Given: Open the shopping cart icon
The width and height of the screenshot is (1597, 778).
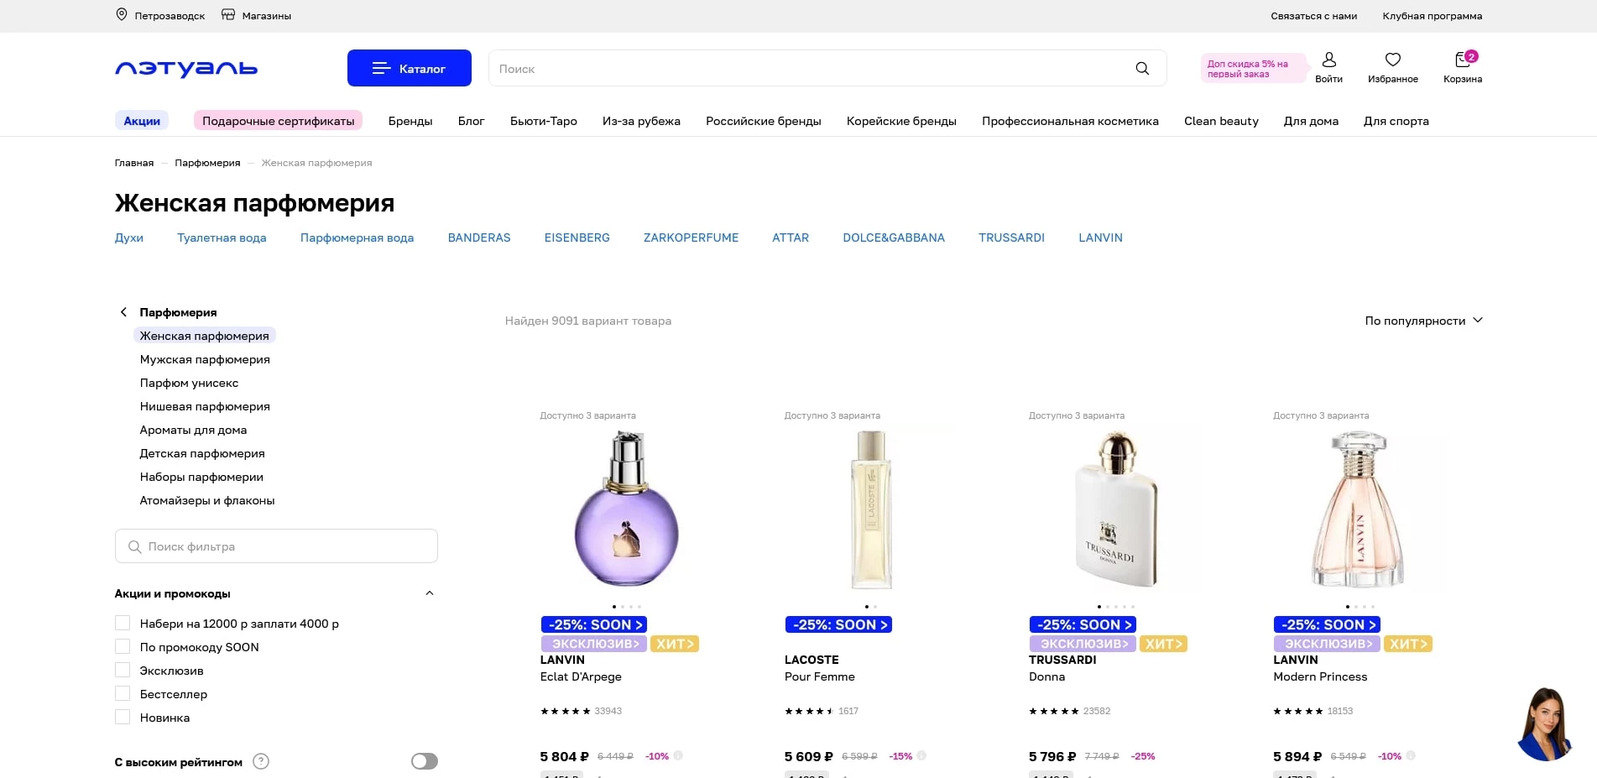Looking at the screenshot, I should pos(1462,60).
